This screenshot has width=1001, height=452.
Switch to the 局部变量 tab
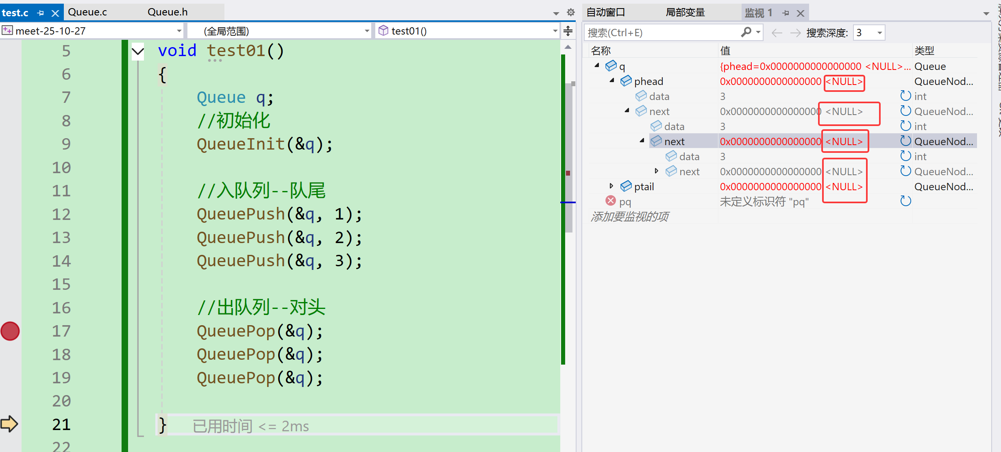[x=685, y=12]
